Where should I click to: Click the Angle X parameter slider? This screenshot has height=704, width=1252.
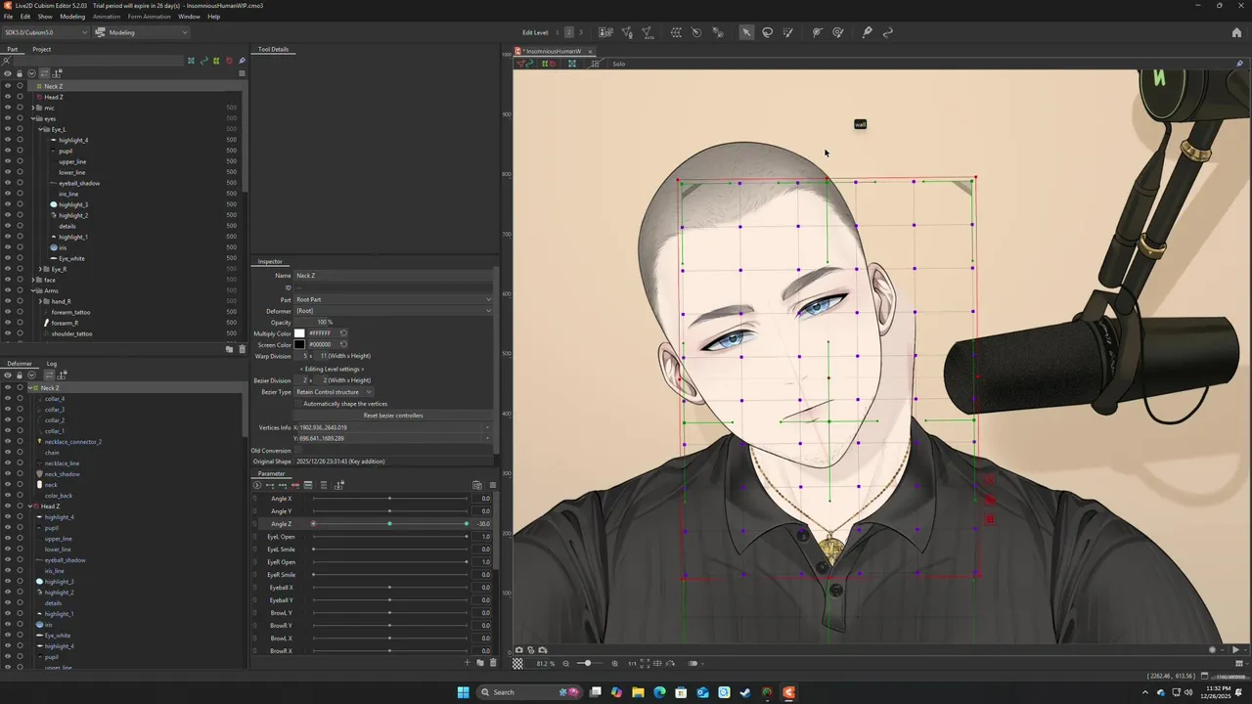pos(389,499)
